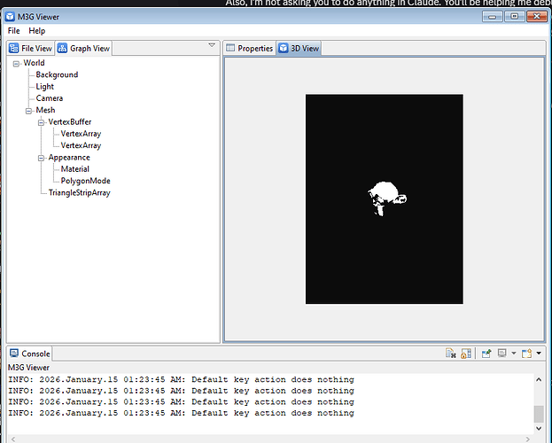552x443 pixels.
Task: Click the M3G Viewer label in the console
Action: tap(28, 368)
